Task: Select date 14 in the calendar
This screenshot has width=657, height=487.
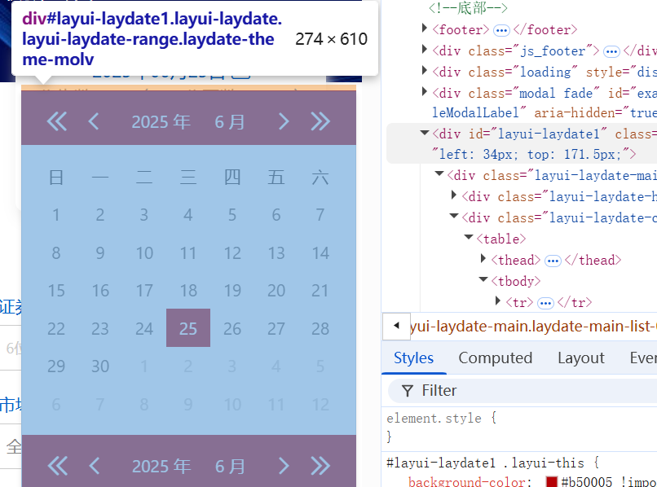Action: point(320,252)
